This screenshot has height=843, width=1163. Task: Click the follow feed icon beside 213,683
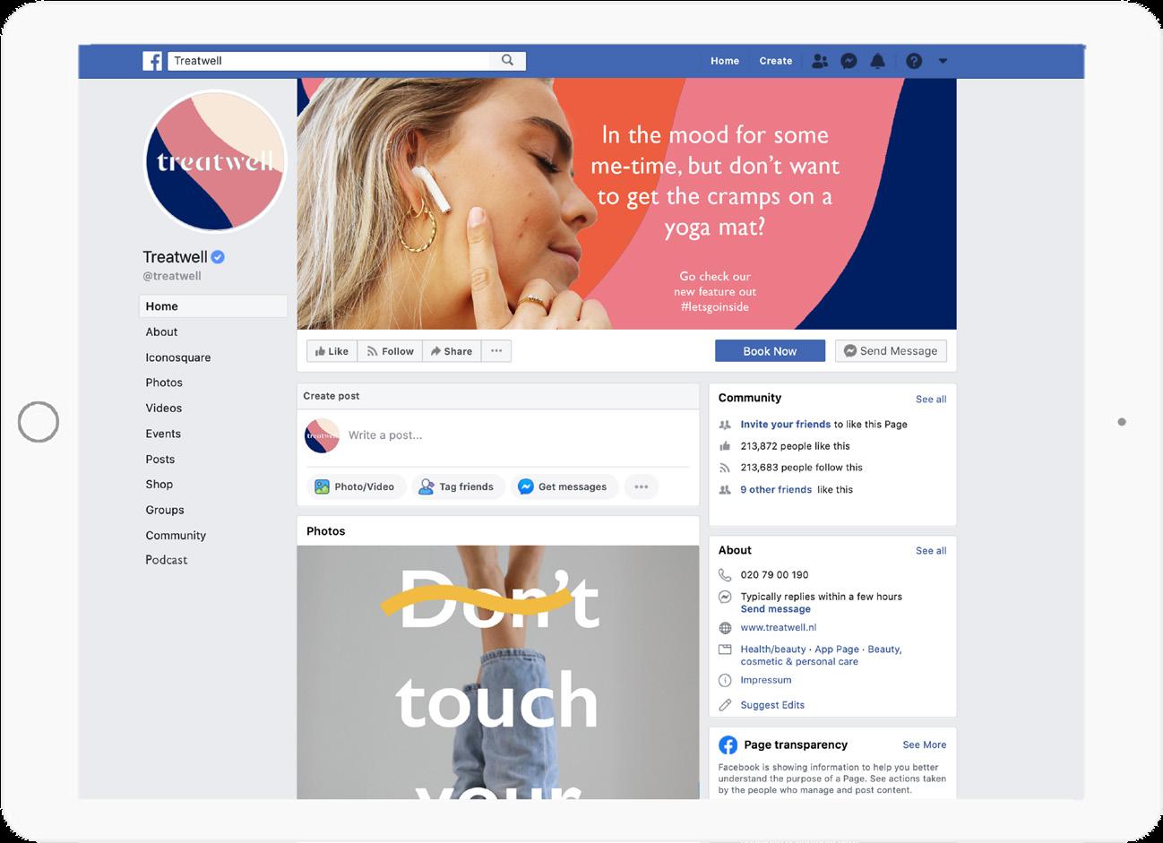click(x=725, y=468)
